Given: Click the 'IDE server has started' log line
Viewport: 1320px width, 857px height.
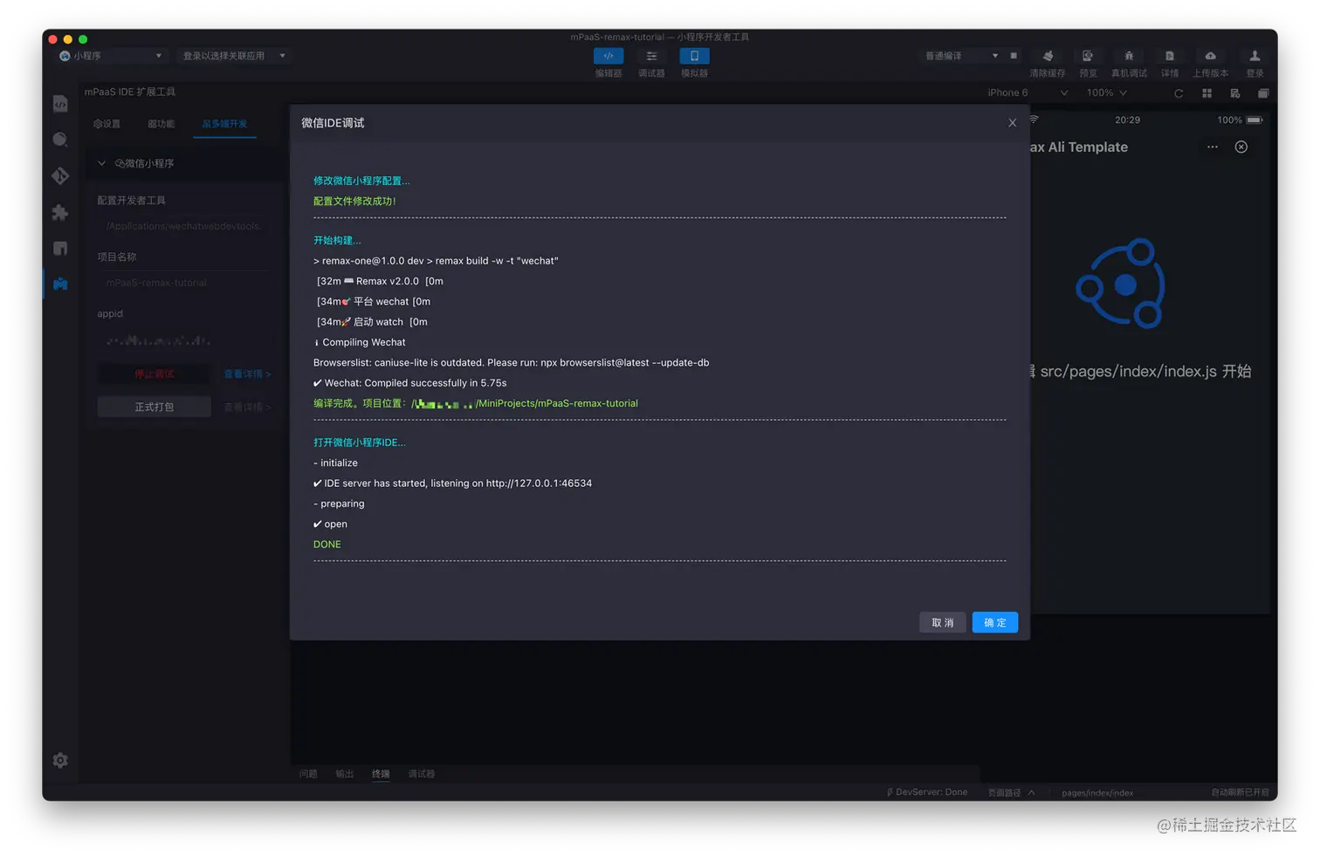Looking at the screenshot, I should (452, 483).
